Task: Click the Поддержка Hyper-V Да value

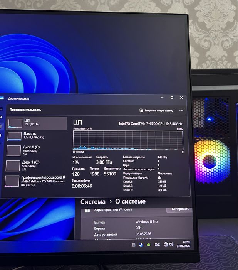Action: (159, 177)
